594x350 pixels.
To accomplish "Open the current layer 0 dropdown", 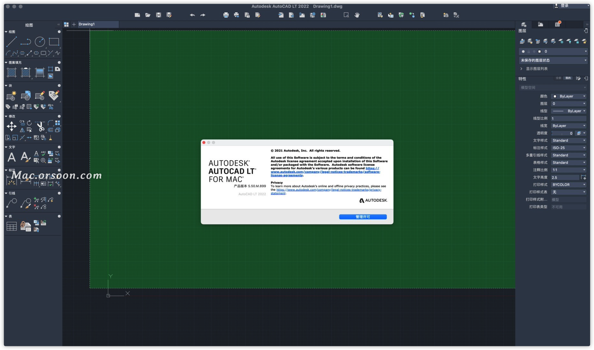I will 553,52.
